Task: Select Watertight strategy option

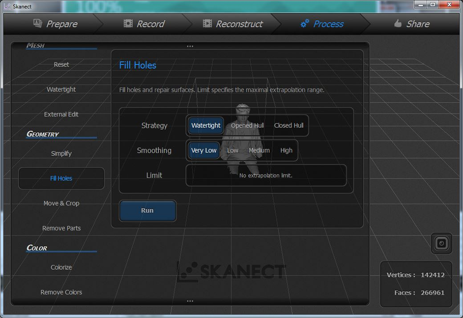Action: pos(206,126)
